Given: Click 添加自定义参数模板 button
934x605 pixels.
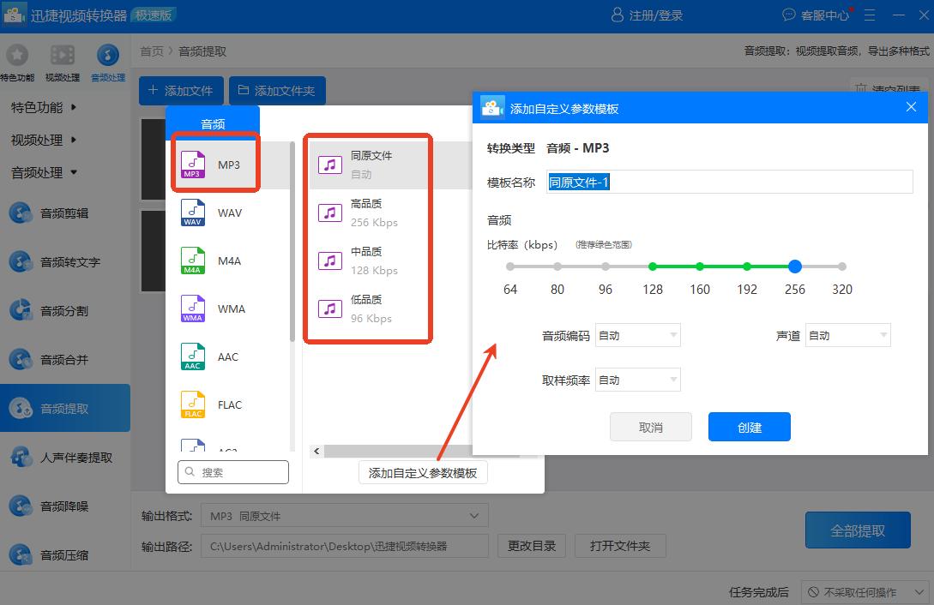Looking at the screenshot, I should pyautogui.click(x=422, y=473).
